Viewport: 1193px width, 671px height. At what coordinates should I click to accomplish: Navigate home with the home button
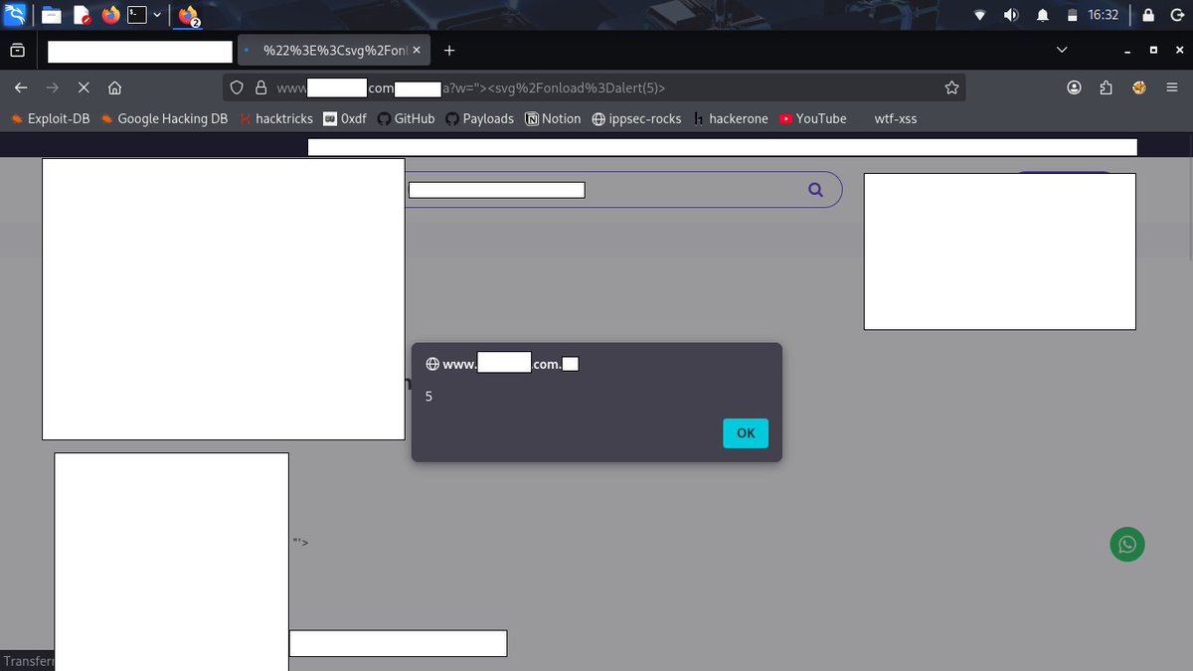click(x=114, y=87)
